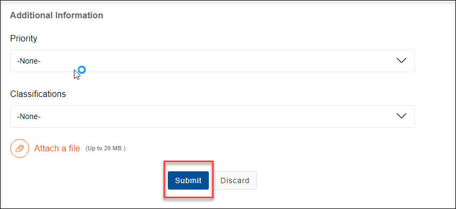This screenshot has height=209, width=456.
Task: Open the Priority dropdown field
Action: tap(213, 61)
